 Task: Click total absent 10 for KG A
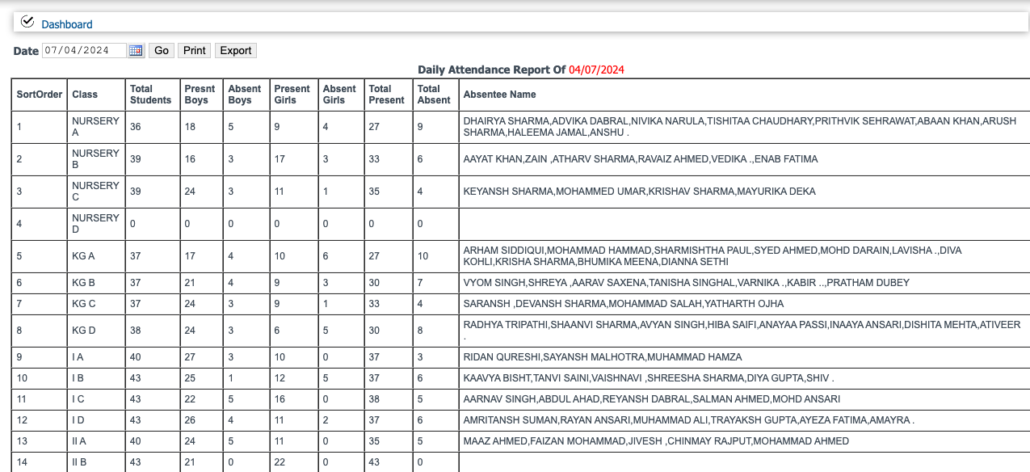coord(435,256)
